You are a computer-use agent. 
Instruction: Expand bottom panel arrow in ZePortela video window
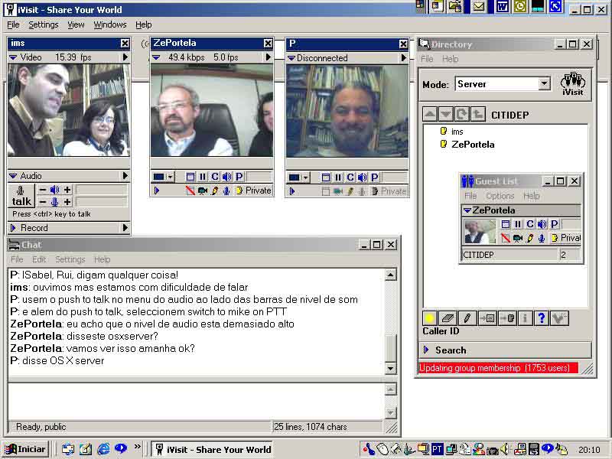click(x=157, y=190)
